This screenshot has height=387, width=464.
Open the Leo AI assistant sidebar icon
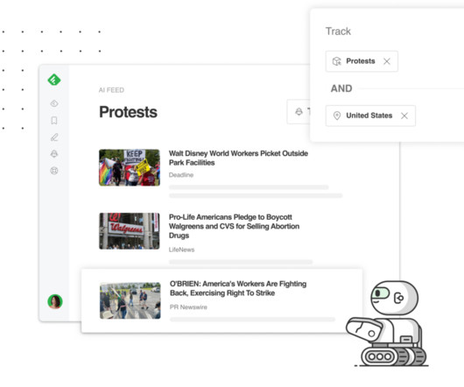54,153
